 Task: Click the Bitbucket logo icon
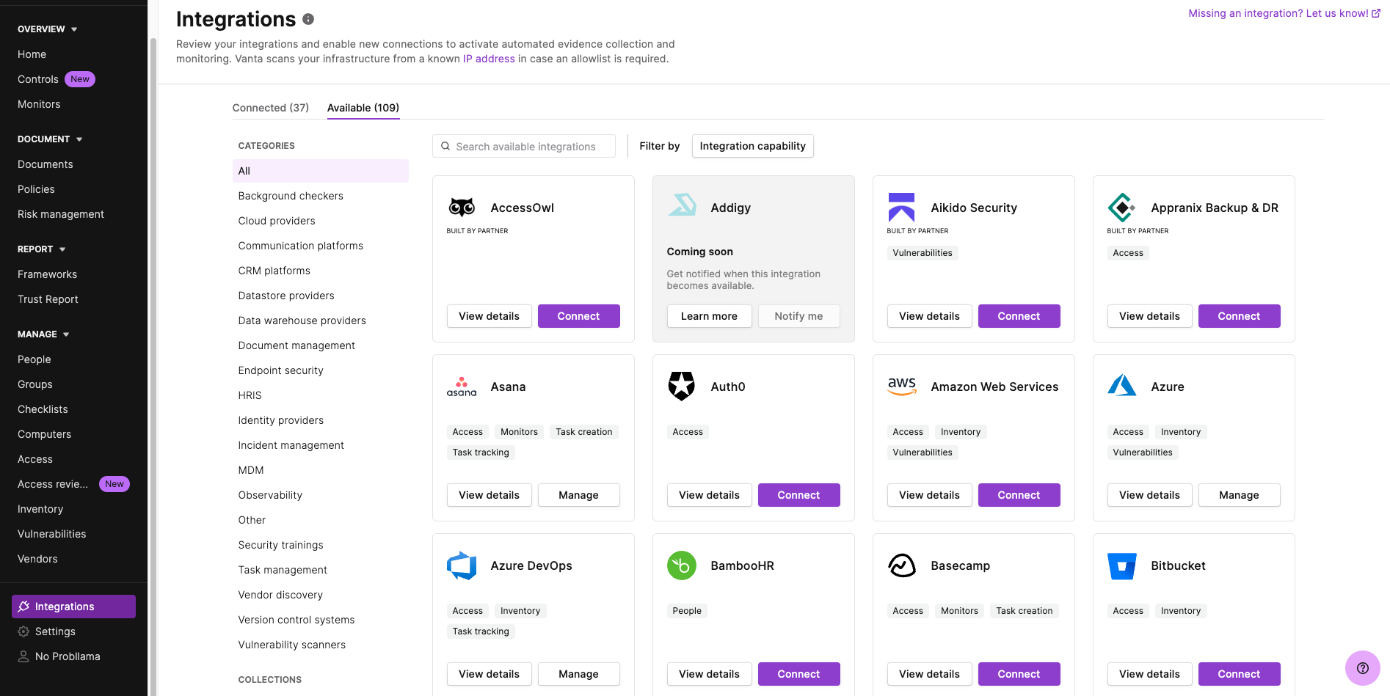point(1122,566)
